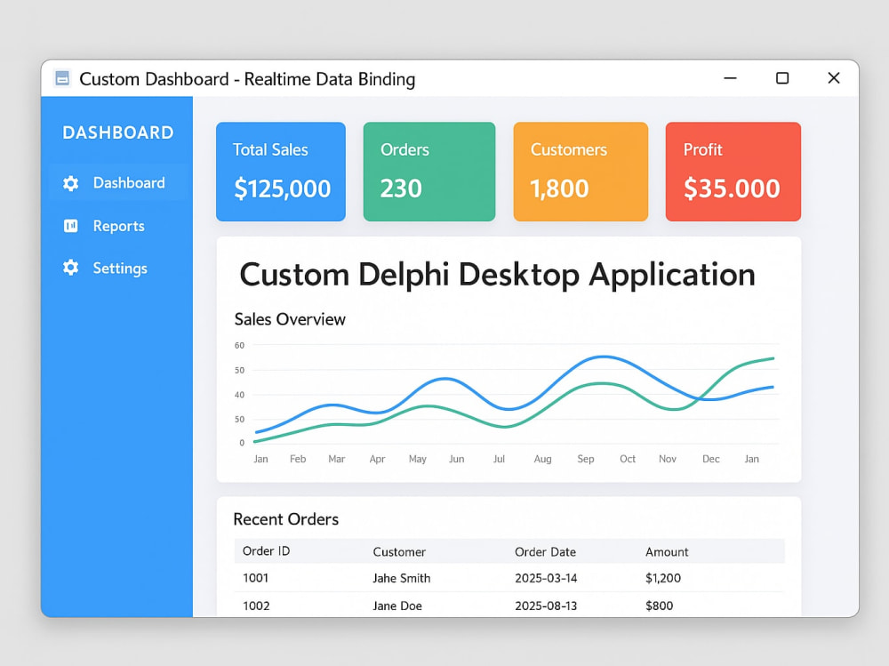
Task: Select order ID 1002 cell
Action: point(256,606)
